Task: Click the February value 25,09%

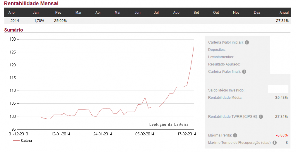Action: pos(61,21)
